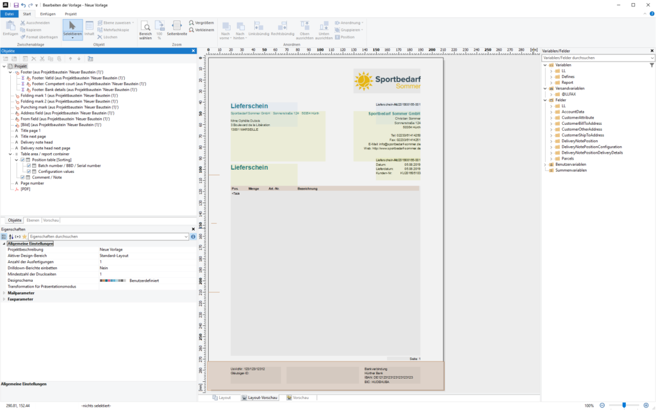The width and height of the screenshot is (656, 410).
Task: Select the Selektieren pointer tool
Action: coord(72,29)
